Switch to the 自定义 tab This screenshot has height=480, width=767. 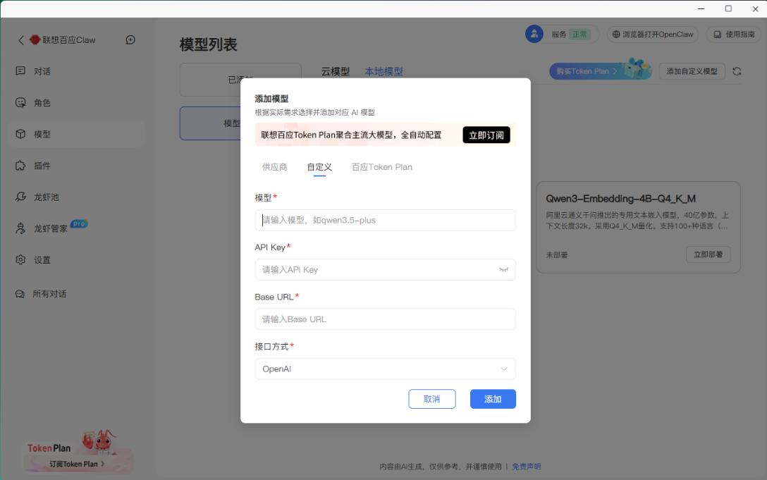pyautogui.click(x=319, y=167)
